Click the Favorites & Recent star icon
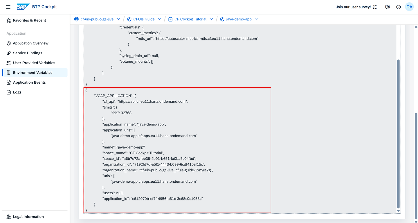This screenshot has height=223, width=418. point(9,20)
